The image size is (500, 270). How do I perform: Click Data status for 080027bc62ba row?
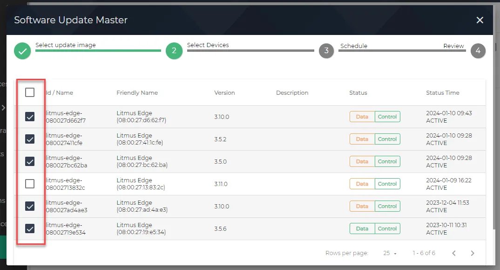362,161
